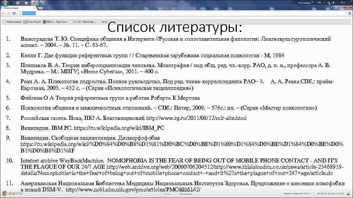The height and width of the screenshot is (198, 353).
Task: Open the D-Link bookmark
Action: point(83,22)
